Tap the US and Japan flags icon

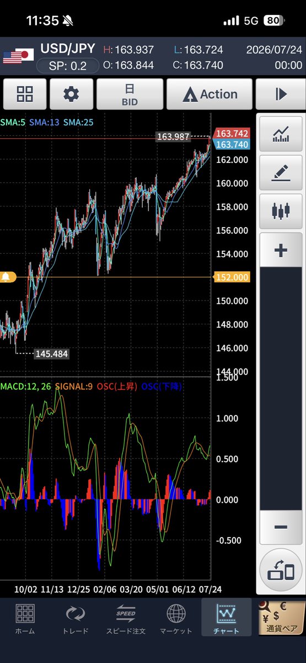tap(18, 56)
